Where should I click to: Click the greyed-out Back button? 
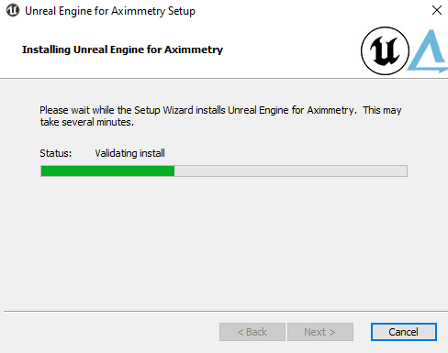(252, 332)
